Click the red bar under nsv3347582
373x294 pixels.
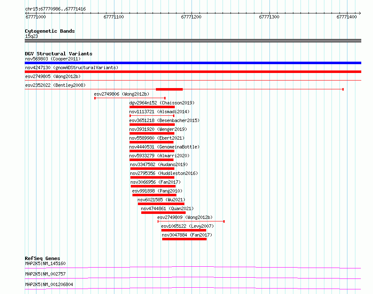[x=152, y=169]
